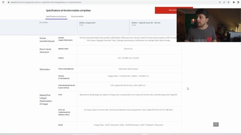The width and height of the screenshot is (241, 135).
Task: Click the Environ 2x zoom value
Action: click(x=128, y=49)
